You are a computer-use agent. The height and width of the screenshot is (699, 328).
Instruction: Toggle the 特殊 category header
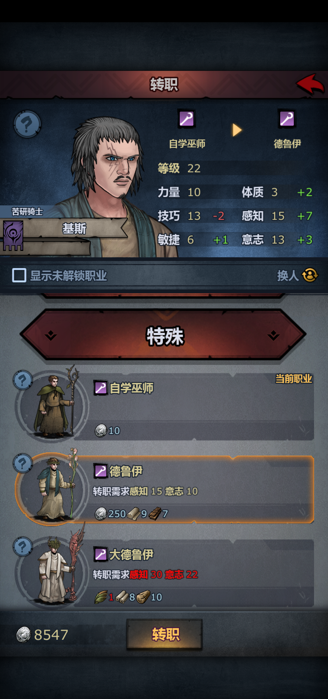(163, 335)
